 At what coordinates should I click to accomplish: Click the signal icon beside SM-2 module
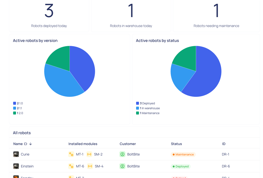pos(89,154)
